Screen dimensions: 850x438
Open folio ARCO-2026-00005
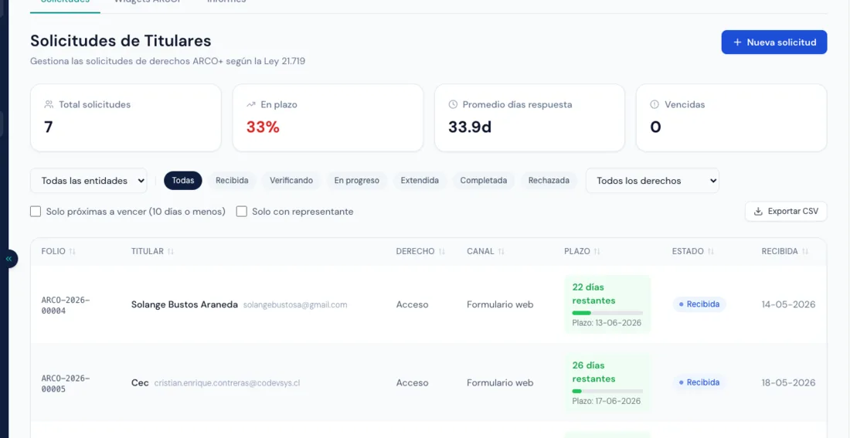tap(66, 383)
